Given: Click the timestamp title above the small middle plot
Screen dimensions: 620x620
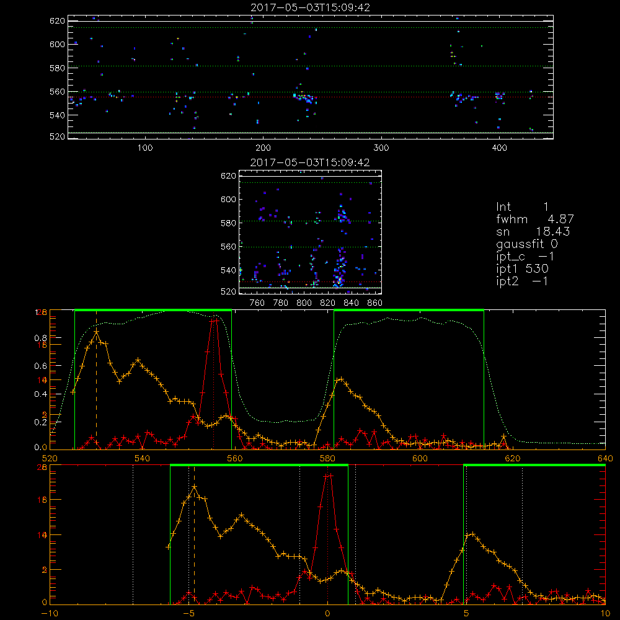Looking at the screenshot, I should pyautogui.click(x=310, y=162).
